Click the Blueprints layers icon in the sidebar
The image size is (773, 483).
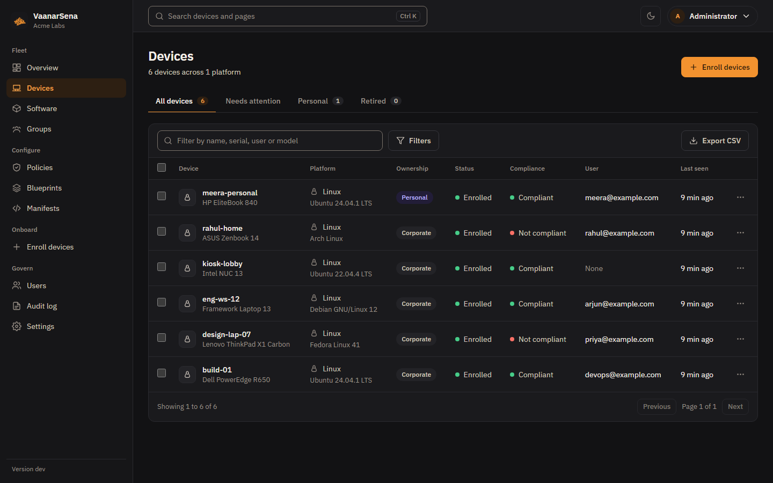pyautogui.click(x=17, y=188)
